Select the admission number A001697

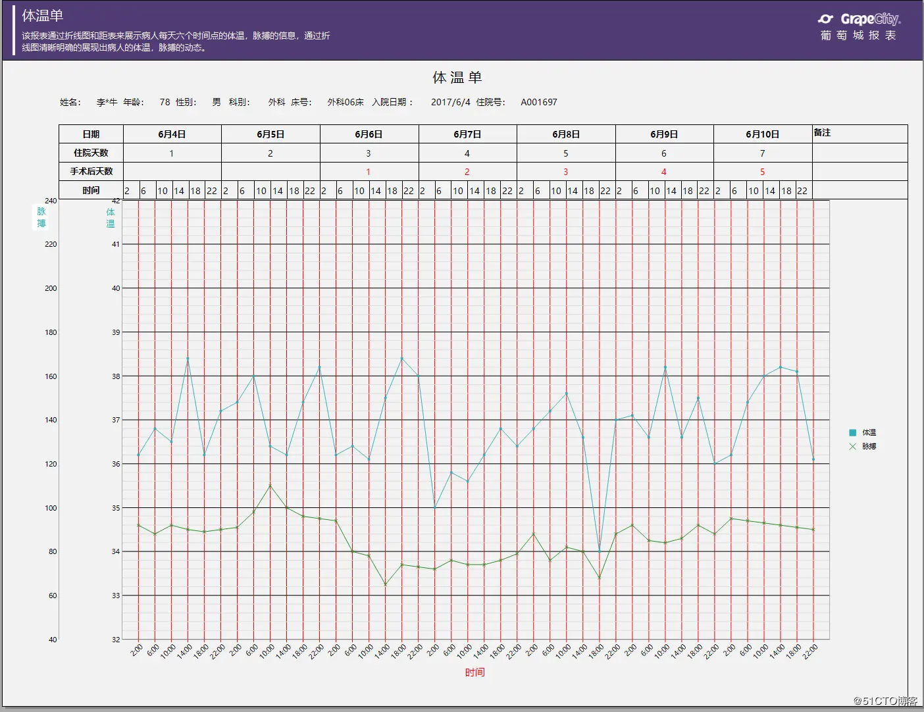(x=539, y=102)
